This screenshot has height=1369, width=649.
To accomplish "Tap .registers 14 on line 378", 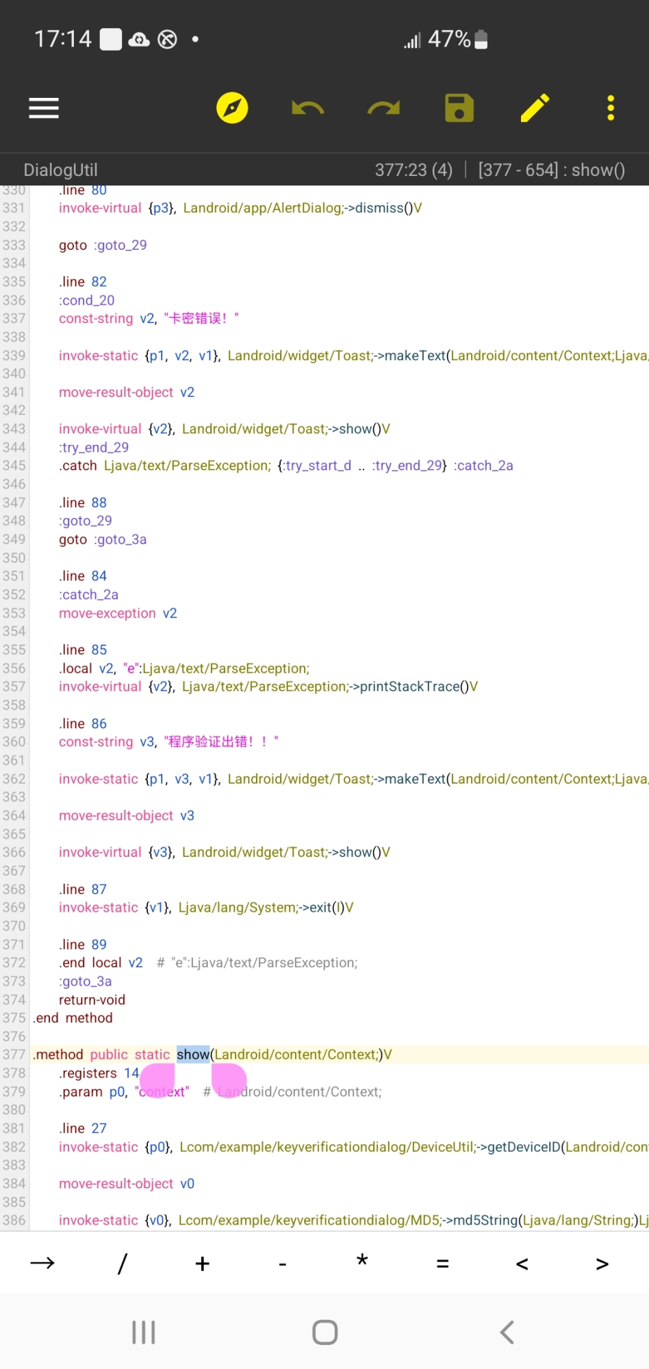I will point(99,1073).
